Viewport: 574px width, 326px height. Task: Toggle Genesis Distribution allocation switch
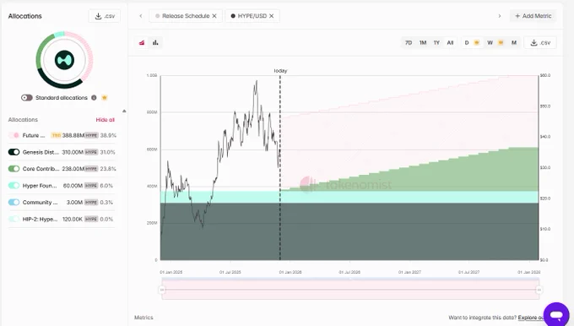coord(14,152)
